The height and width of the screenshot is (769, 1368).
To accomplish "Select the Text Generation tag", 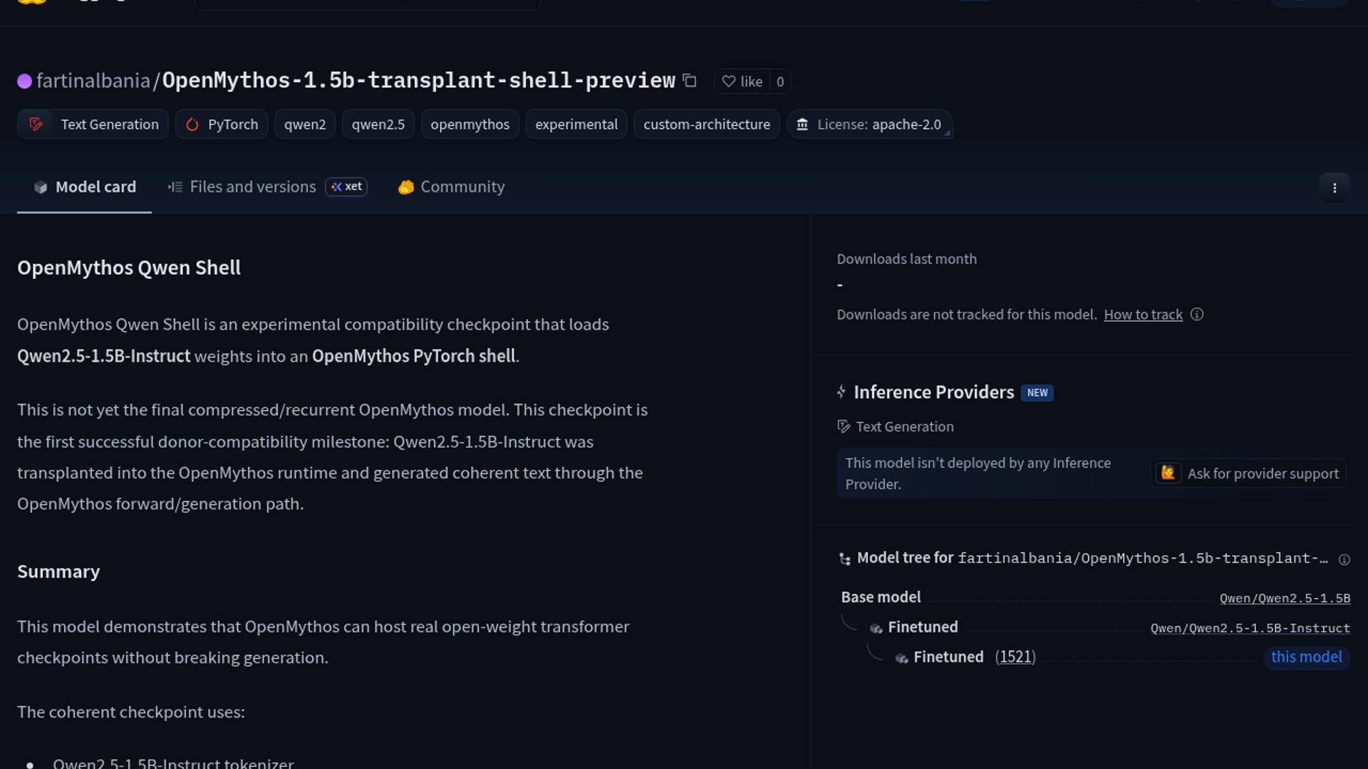I will point(93,124).
